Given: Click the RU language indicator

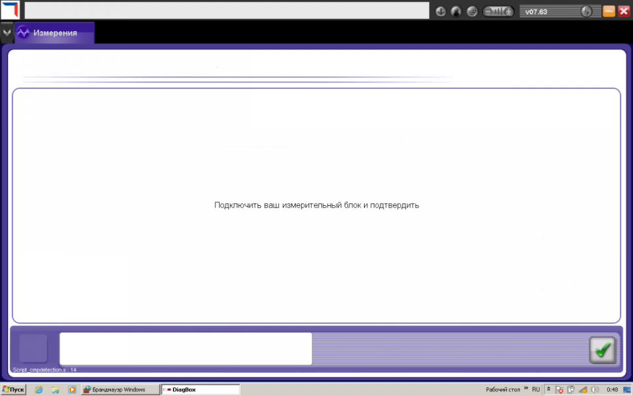Looking at the screenshot, I should 536,389.
